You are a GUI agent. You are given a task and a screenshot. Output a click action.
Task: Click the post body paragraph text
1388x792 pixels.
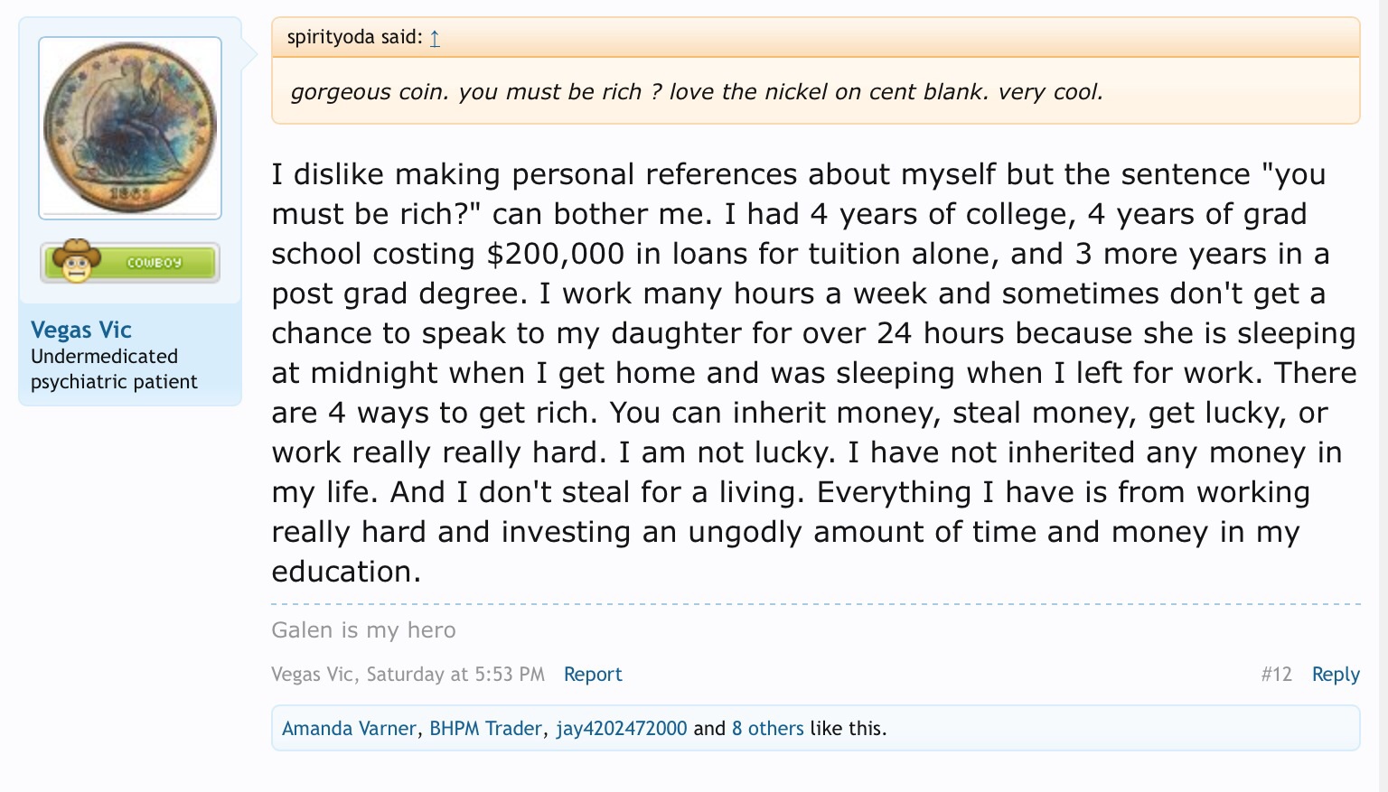coord(813,372)
